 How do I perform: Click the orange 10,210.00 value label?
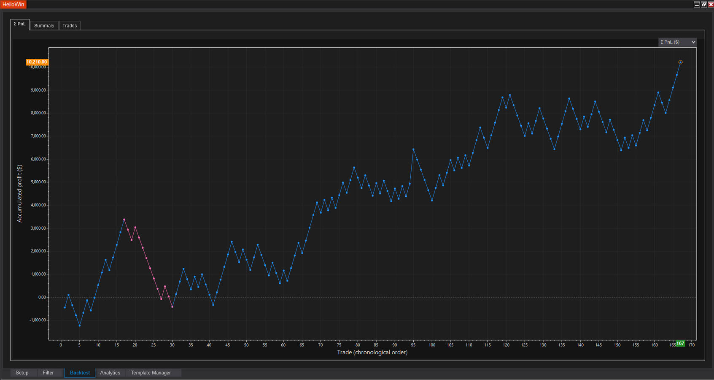coord(37,62)
